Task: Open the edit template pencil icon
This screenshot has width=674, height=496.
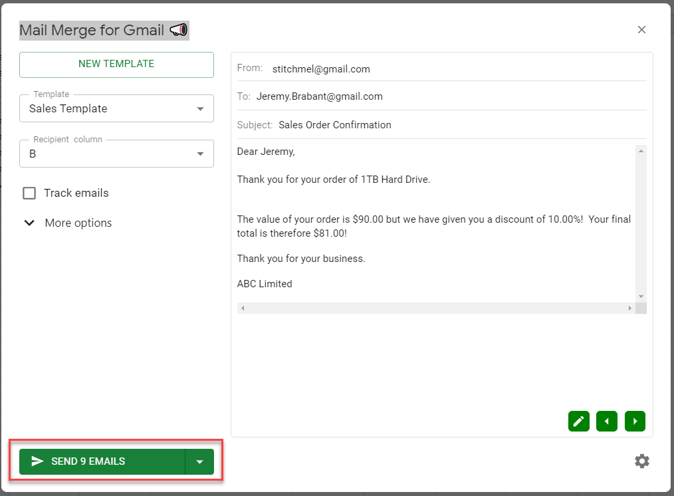Action: pyautogui.click(x=578, y=421)
